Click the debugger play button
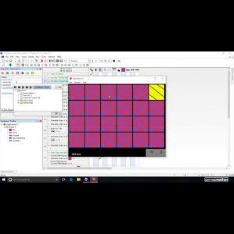 31,88
